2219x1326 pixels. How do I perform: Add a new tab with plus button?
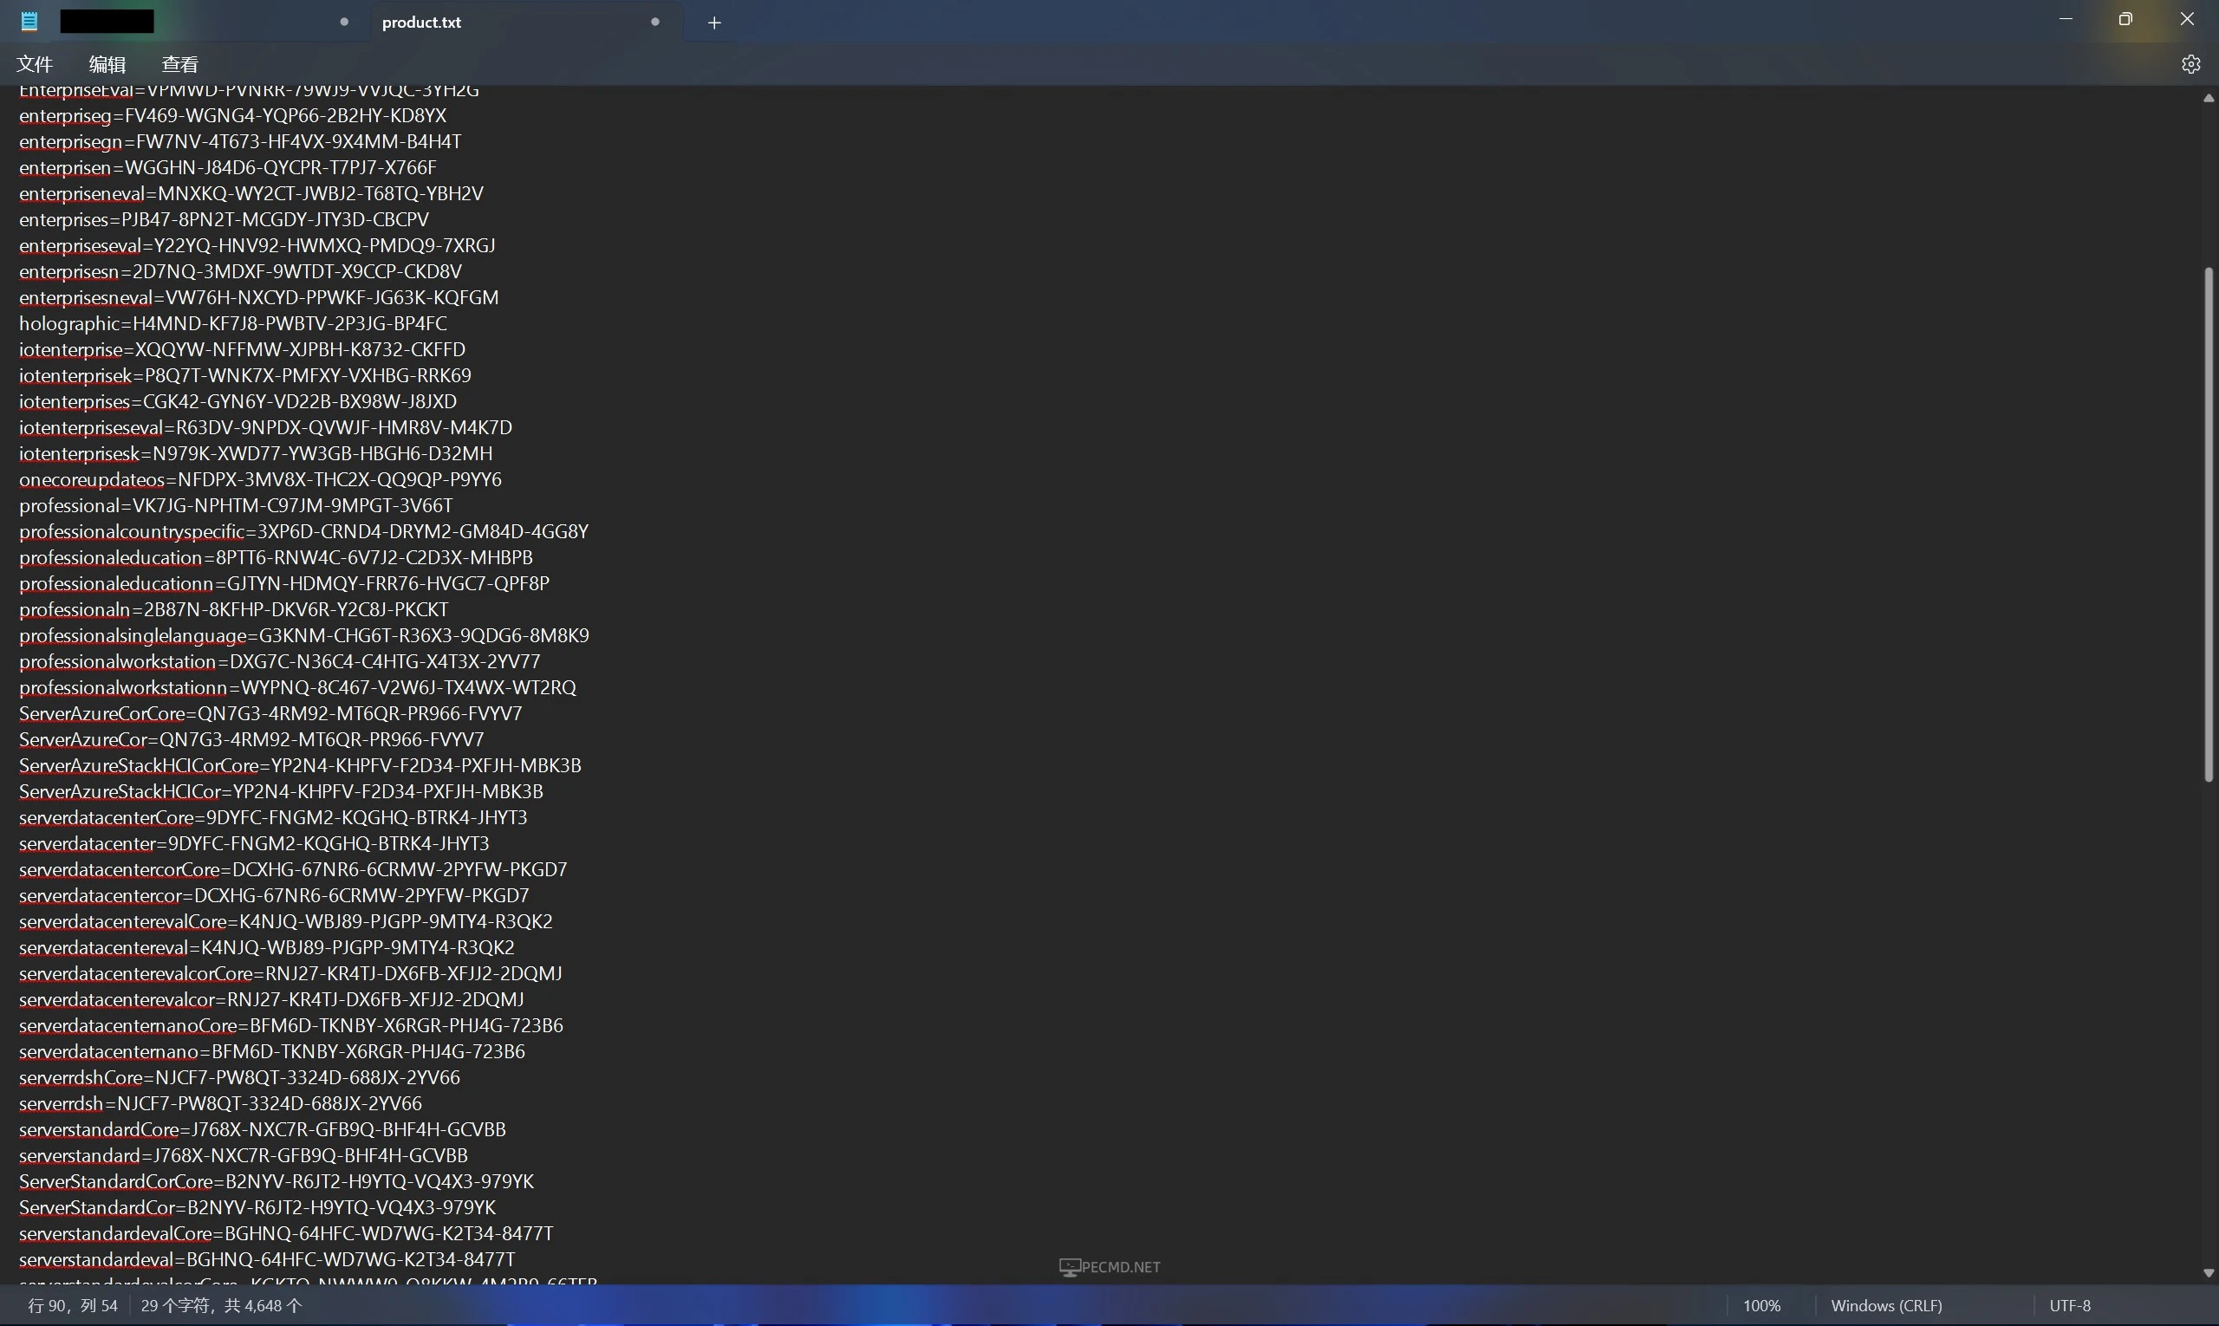[x=714, y=23]
